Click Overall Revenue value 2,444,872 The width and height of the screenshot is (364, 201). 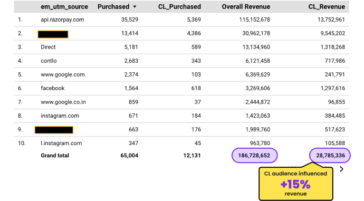(x=257, y=102)
